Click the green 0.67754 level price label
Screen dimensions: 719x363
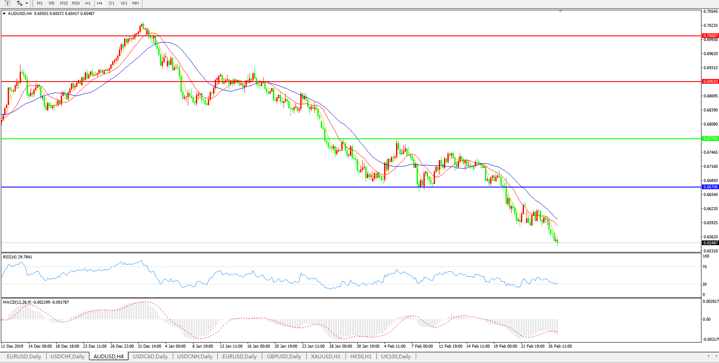[x=710, y=139]
